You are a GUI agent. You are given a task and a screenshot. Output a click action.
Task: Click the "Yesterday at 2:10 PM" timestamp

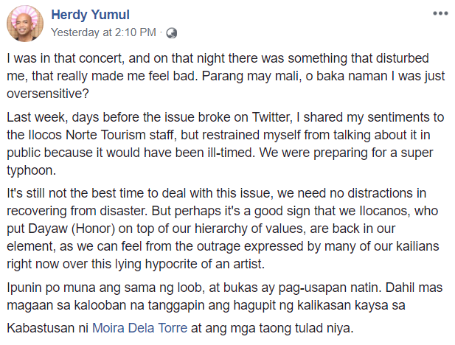tap(103, 32)
